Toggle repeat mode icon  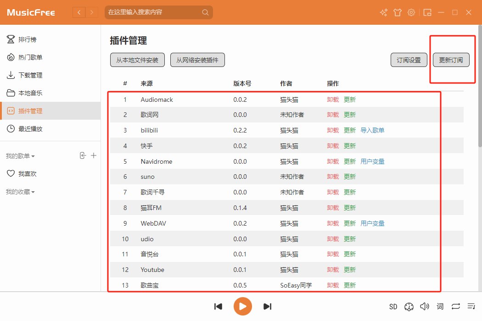[455, 306]
